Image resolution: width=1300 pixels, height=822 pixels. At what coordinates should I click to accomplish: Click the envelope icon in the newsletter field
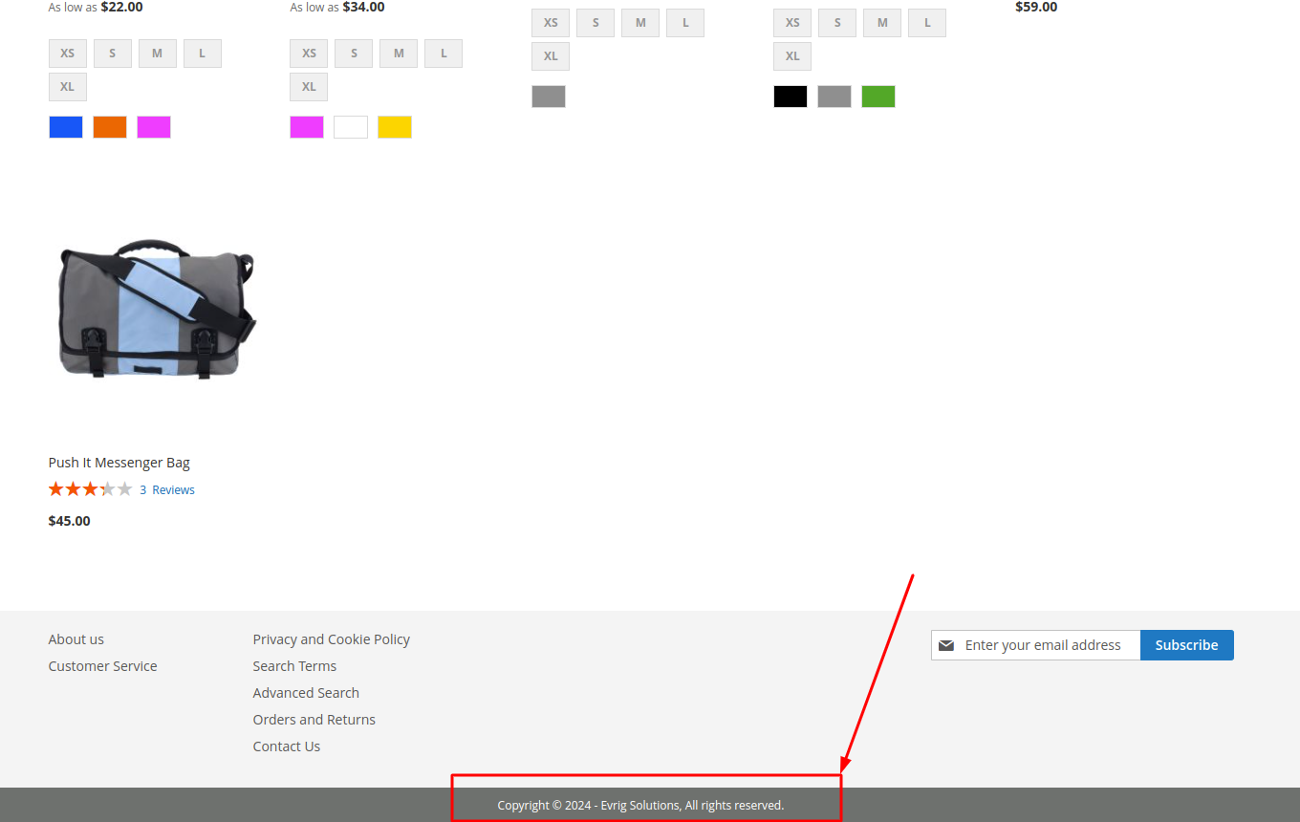[946, 646]
